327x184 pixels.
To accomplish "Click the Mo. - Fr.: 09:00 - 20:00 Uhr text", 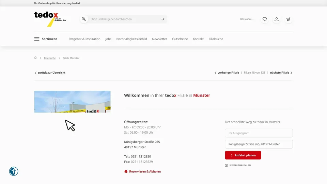I will click(142, 127).
